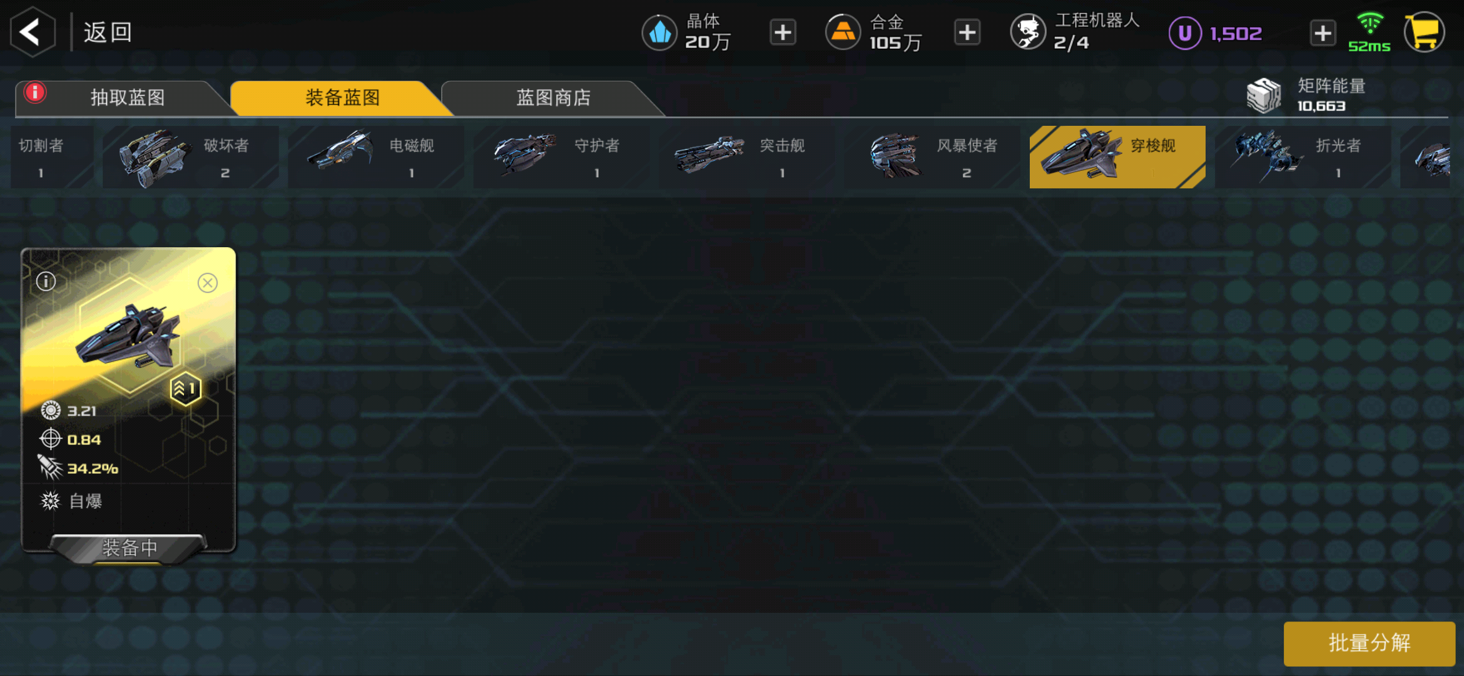This screenshot has width=1464, height=676.
Task: Switch to the 抽取蓝图 tab
Action: click(128, 98)
